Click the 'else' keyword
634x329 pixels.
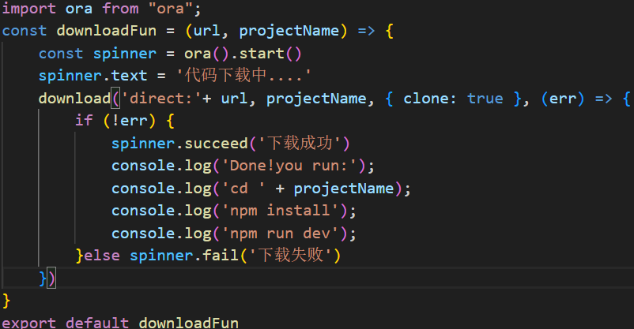tap(101, 256)
